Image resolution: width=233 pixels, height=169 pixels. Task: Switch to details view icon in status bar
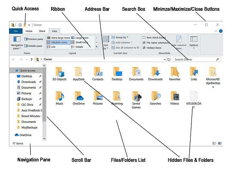[214, 143]
